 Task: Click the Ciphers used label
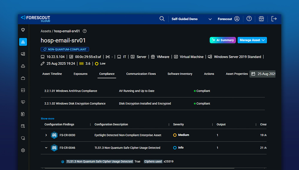click(x=153, y=161)
